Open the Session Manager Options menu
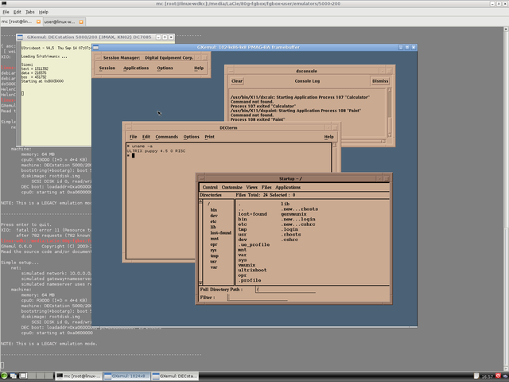 [165, 68]
